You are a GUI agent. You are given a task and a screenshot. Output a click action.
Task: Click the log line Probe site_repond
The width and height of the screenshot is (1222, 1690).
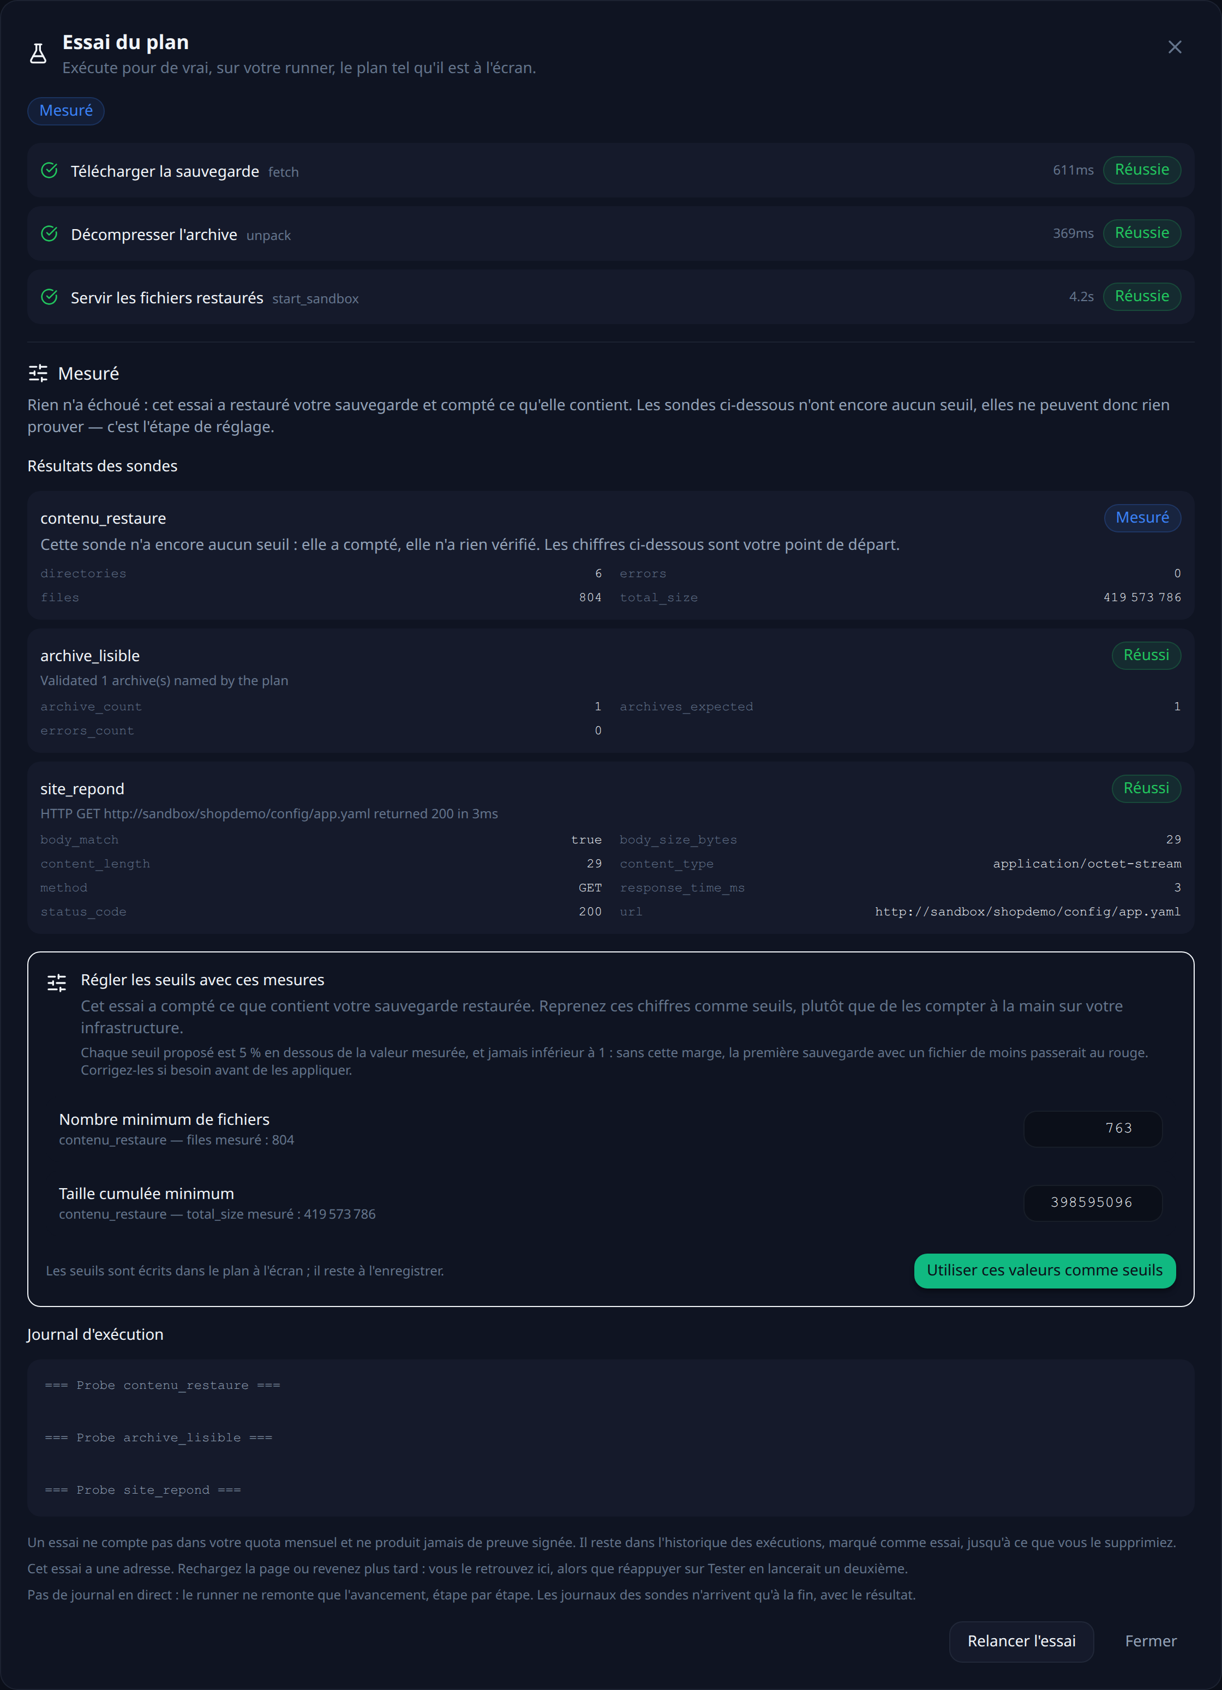(143, 1490)
